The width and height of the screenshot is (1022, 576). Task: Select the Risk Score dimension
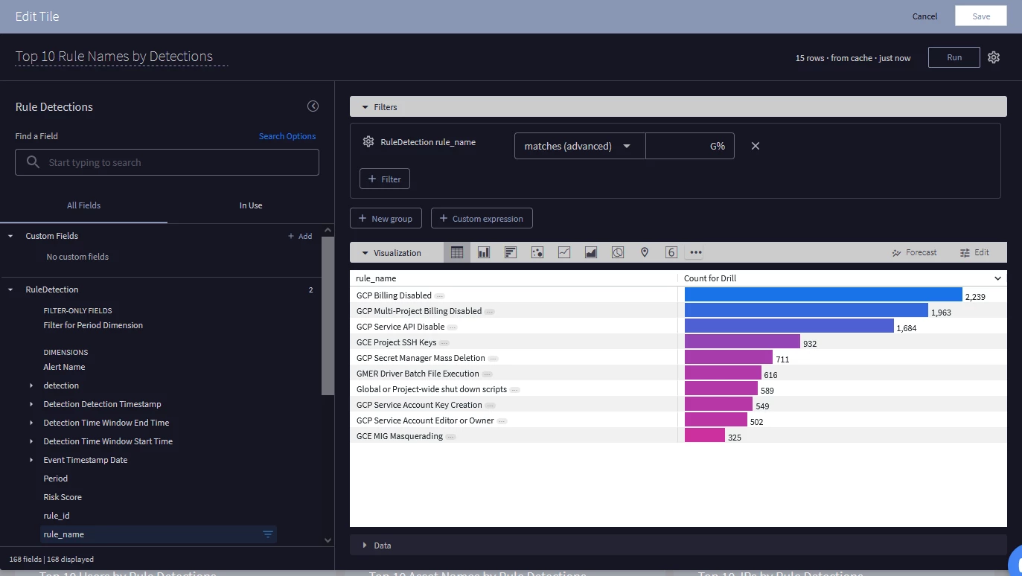63,497
